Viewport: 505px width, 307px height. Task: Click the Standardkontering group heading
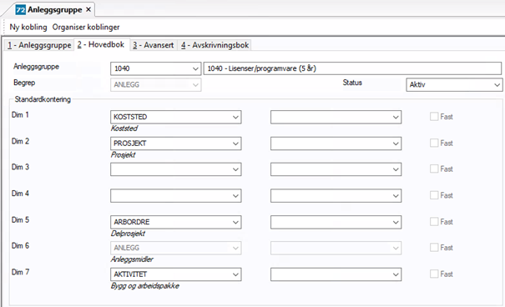tap(43, 99)
